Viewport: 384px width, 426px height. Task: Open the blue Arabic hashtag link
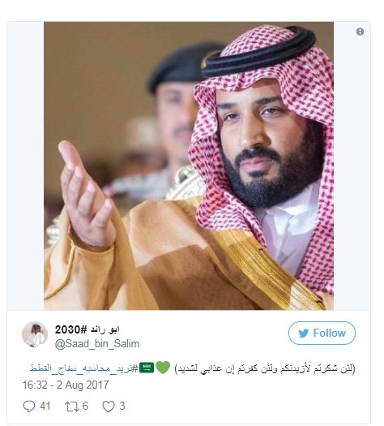coord(83,368)
